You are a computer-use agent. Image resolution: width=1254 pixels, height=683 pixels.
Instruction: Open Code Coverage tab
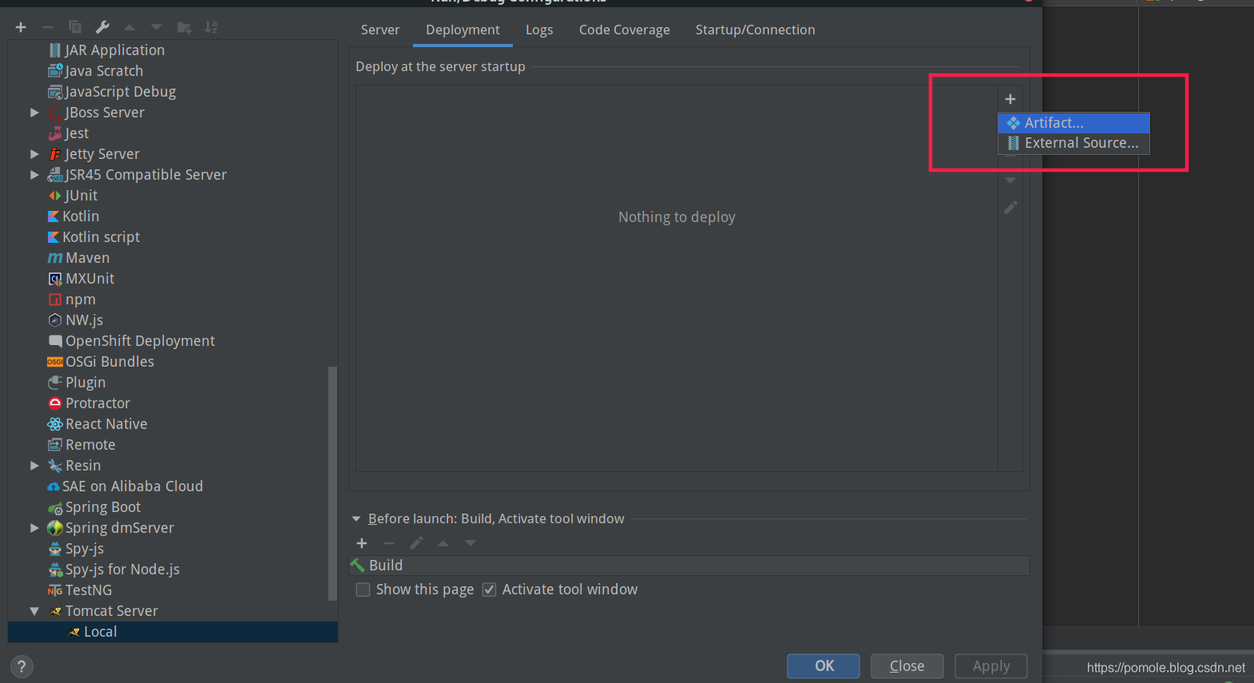point(625,30)
